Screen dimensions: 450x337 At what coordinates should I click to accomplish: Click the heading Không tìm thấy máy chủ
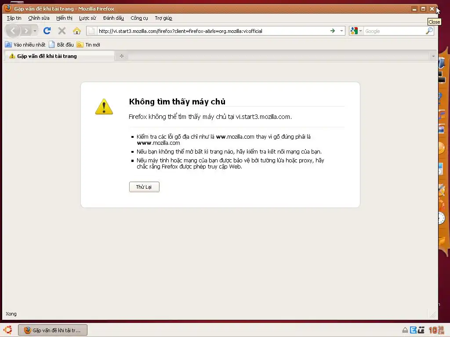177,101
